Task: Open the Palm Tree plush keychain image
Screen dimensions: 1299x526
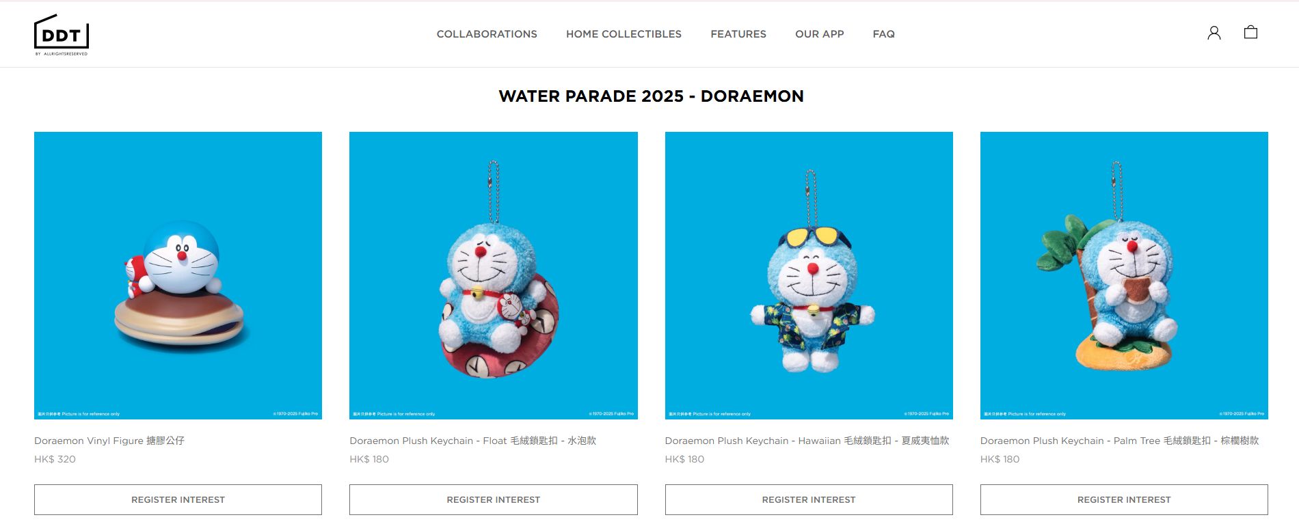Action: (1124, 275)
